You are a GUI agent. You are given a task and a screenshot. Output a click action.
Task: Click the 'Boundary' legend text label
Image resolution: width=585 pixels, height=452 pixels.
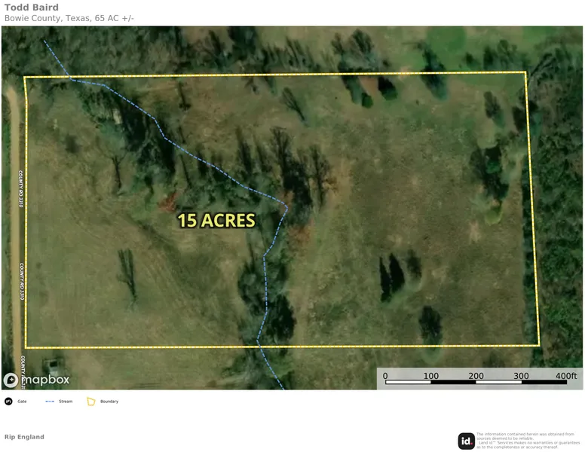109,402
